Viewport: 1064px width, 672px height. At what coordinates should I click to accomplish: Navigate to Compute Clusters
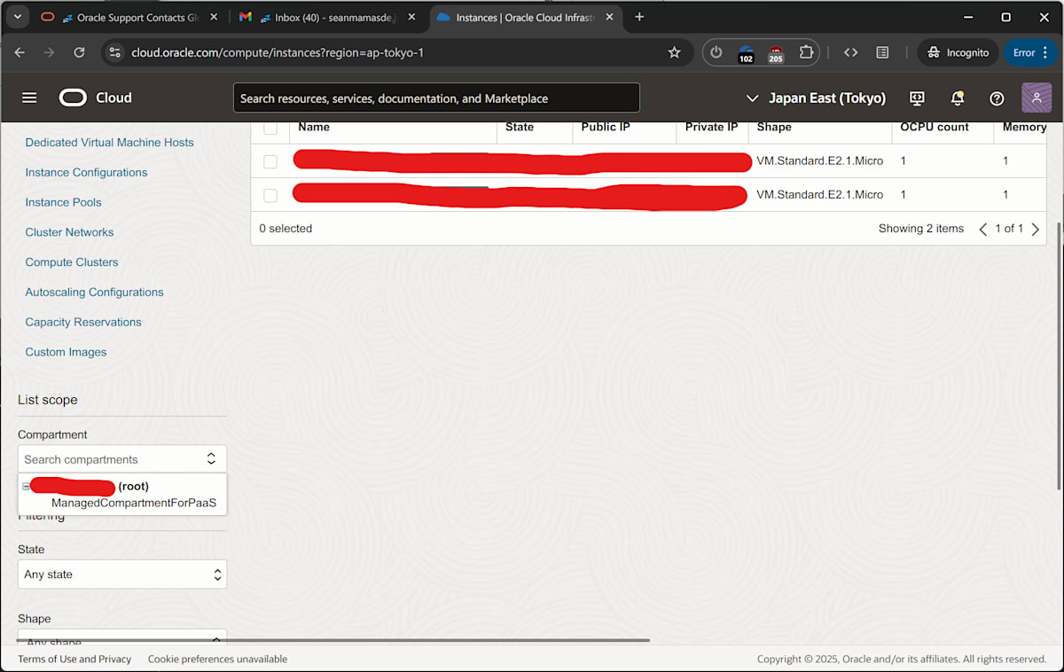click(x=72, y=262)
